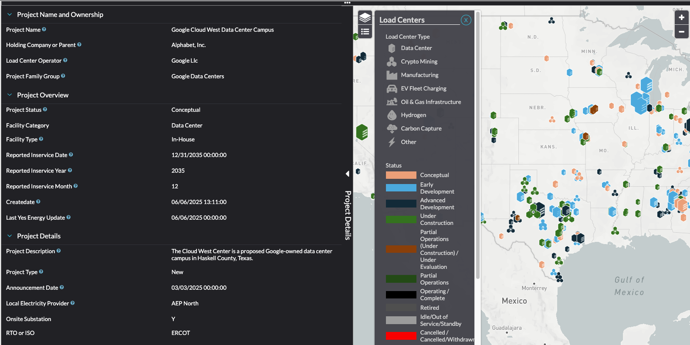This screenshot has width=690, height=345.
Task: Show help for Project Type
Action: tap(41, 272)
